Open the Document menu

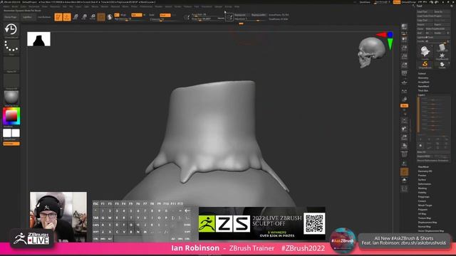33,6
